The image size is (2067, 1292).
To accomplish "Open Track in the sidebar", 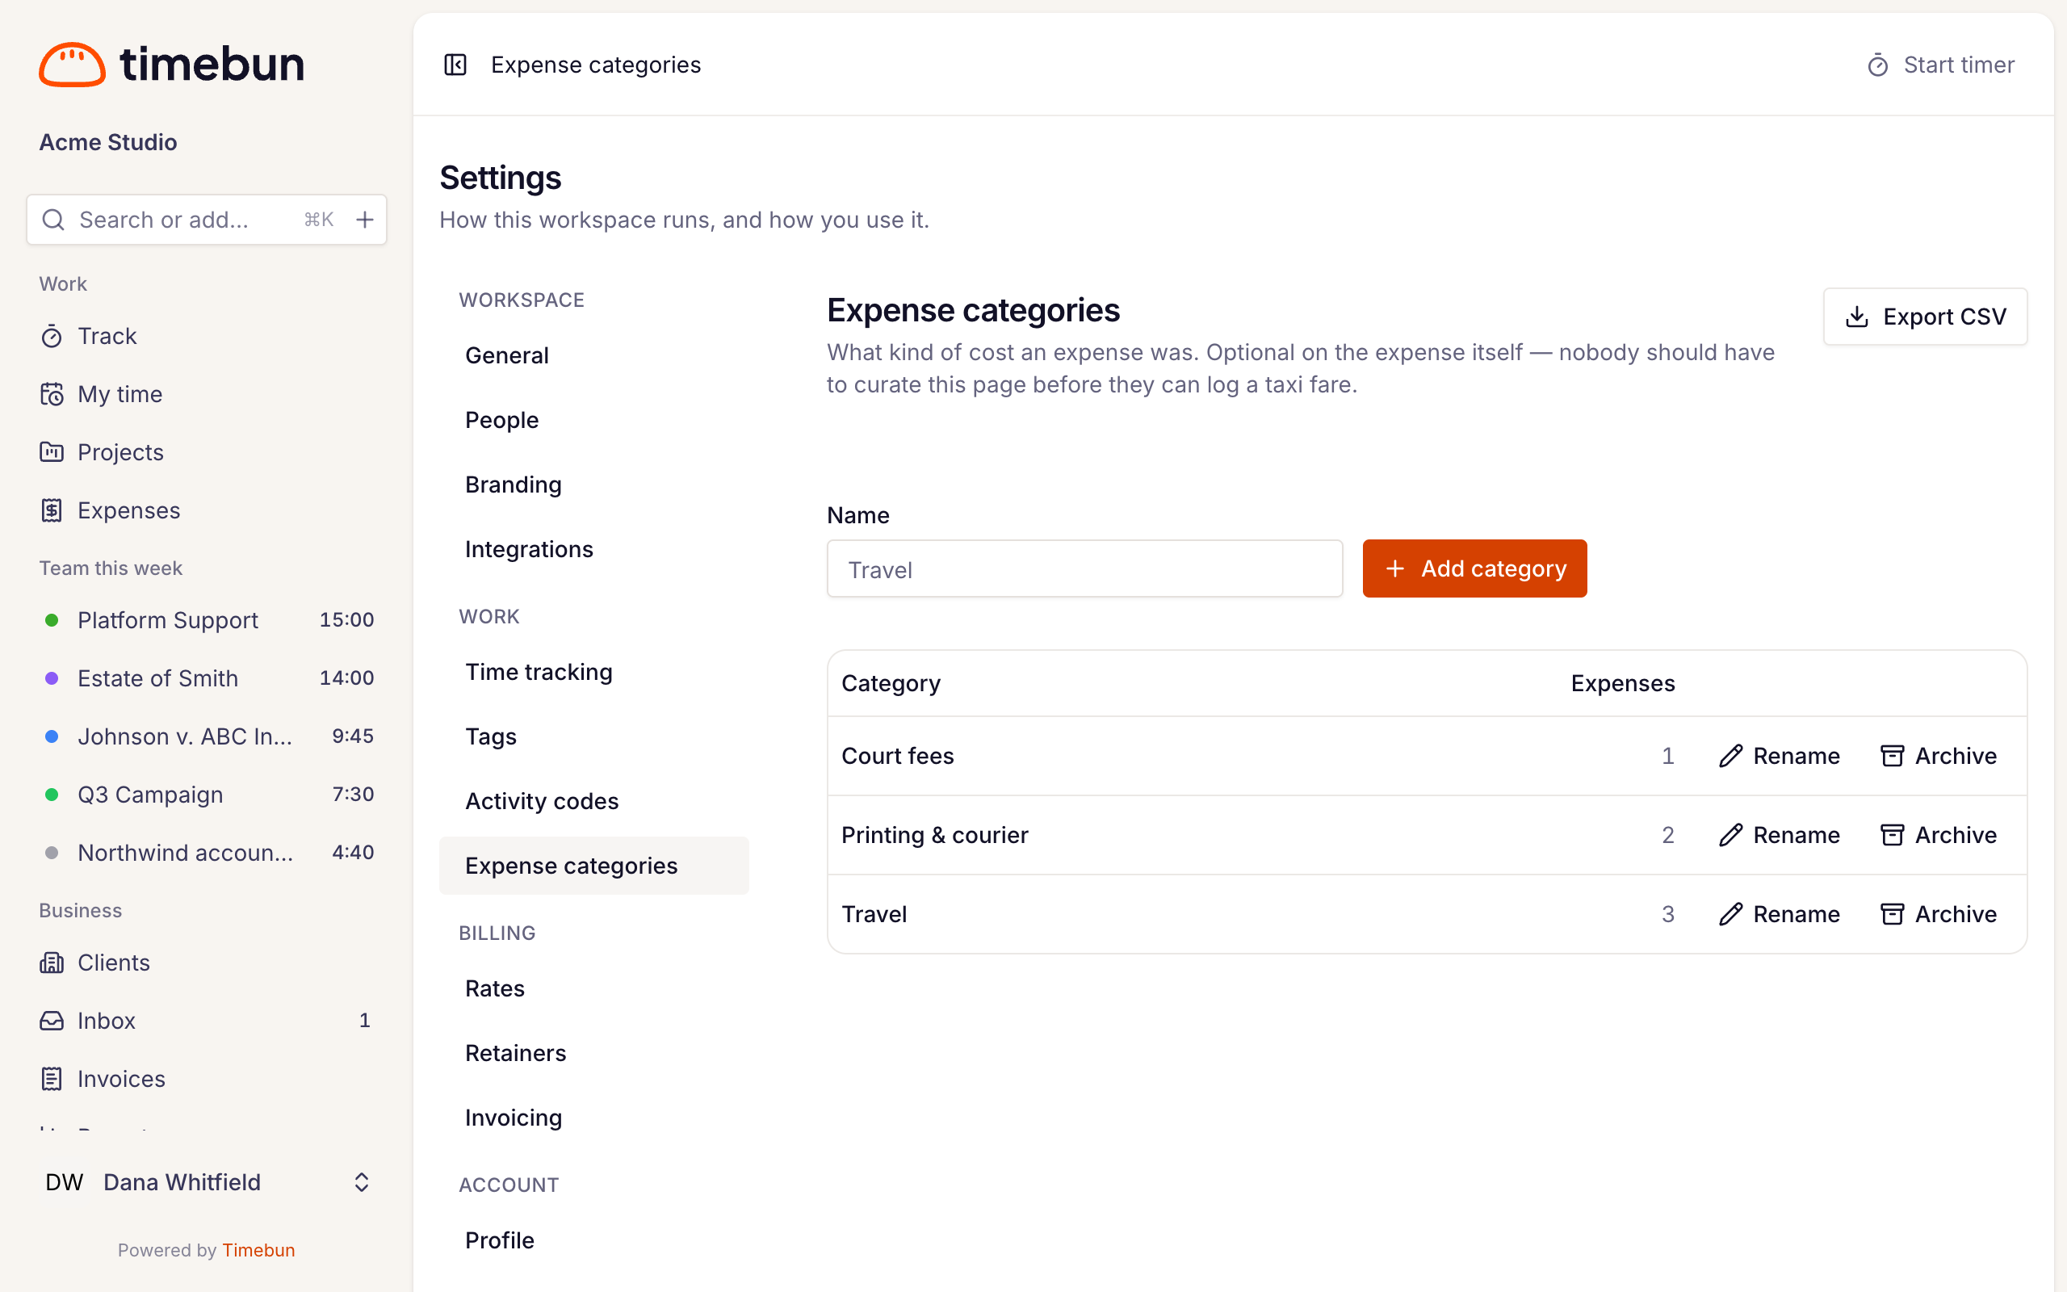I will [207, 336].
